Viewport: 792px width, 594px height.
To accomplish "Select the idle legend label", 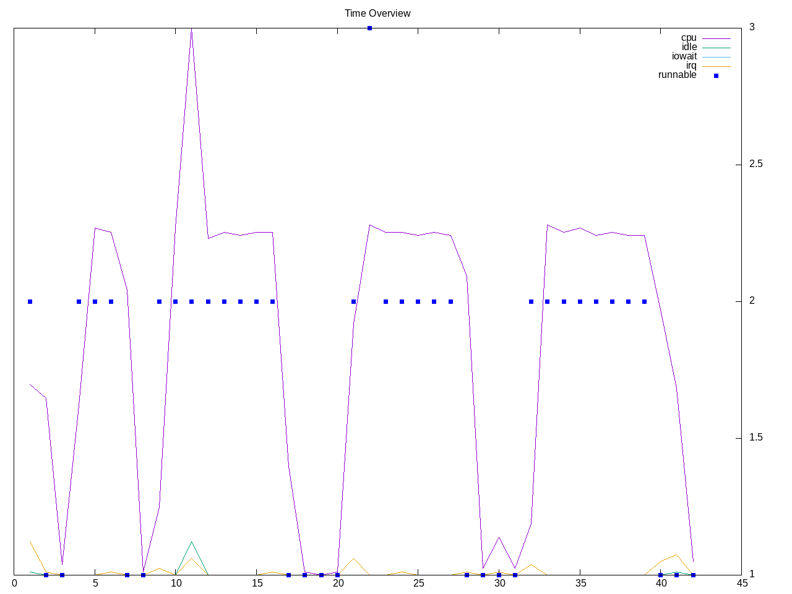I will point(689,47).
